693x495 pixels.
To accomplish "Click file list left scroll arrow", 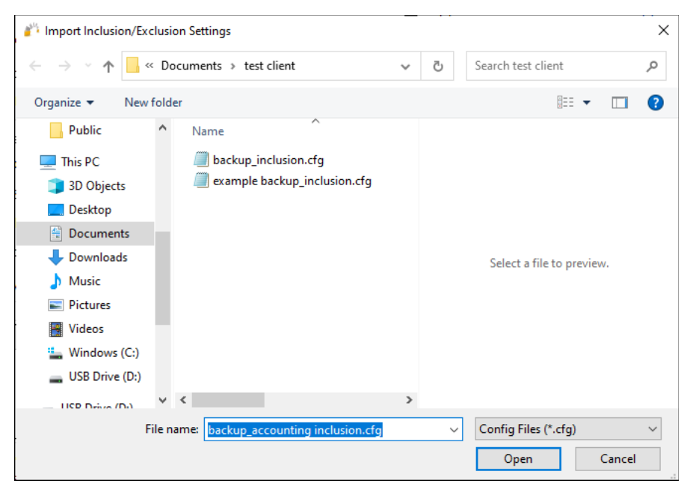I will [x=183, y=400].
